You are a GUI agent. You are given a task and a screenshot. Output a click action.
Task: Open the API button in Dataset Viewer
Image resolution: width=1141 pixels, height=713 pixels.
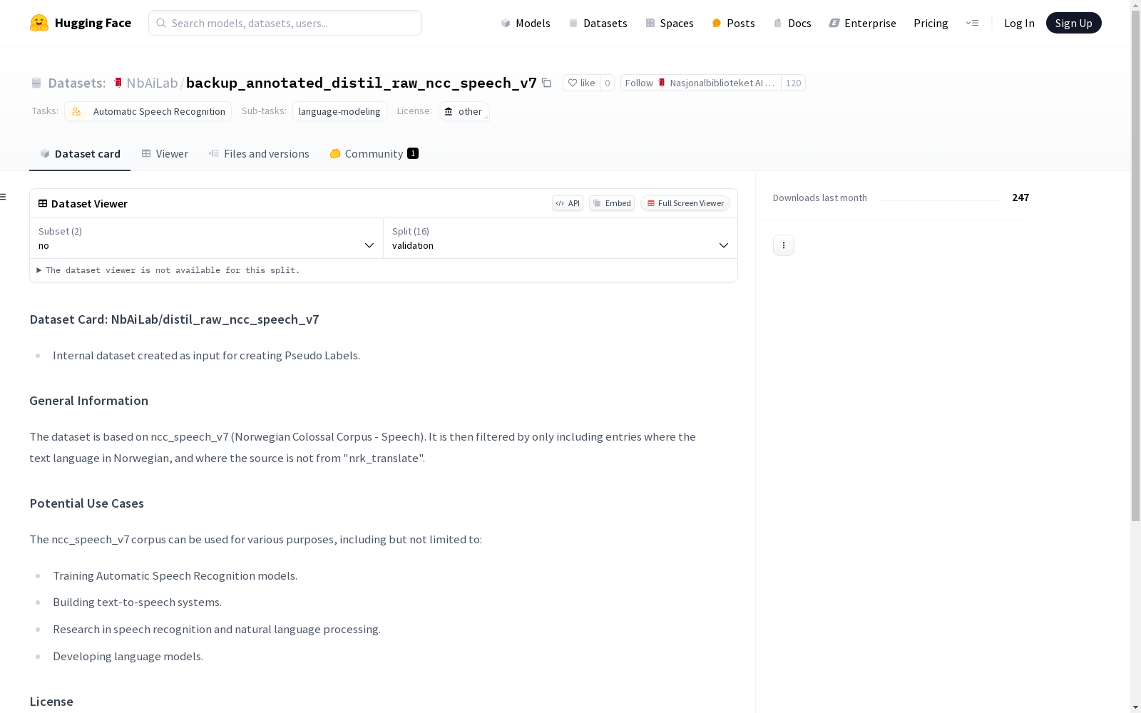568,203
